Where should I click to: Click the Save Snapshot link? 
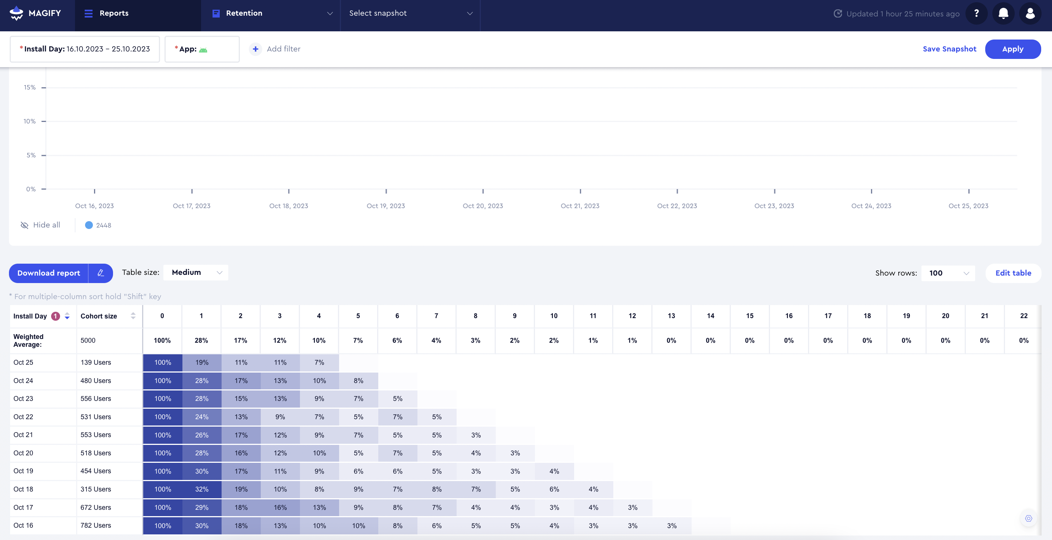coord(949,49)
